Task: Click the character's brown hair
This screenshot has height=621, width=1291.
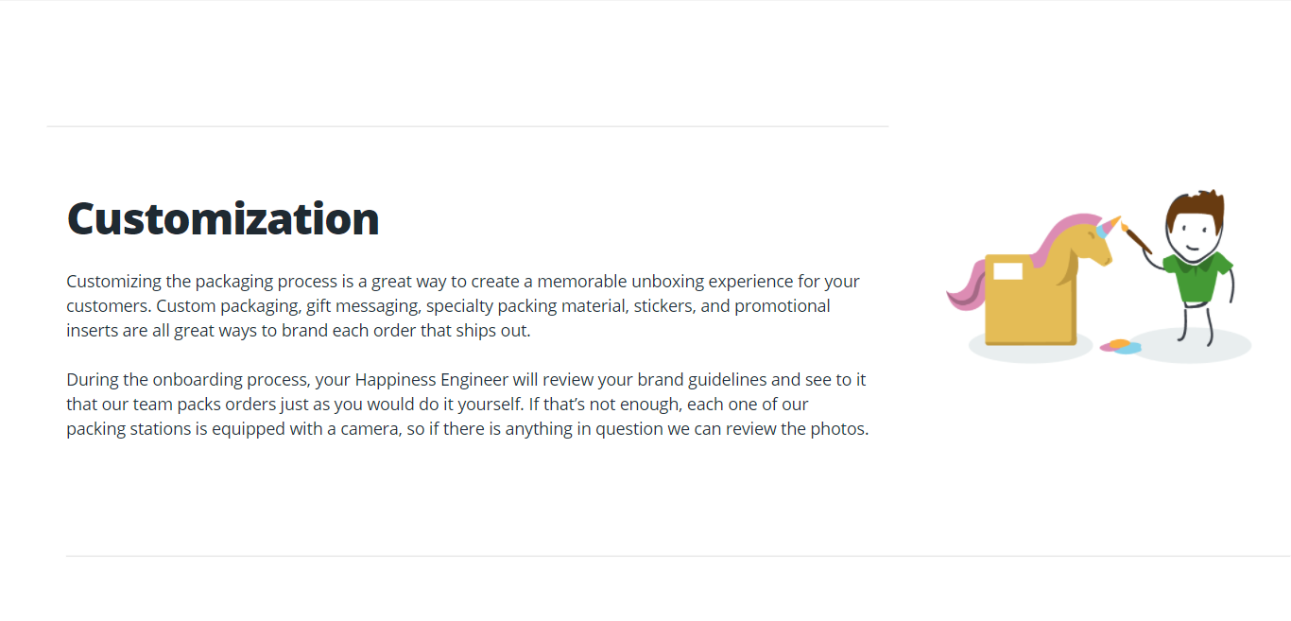Action: [x=1196, y=210]
